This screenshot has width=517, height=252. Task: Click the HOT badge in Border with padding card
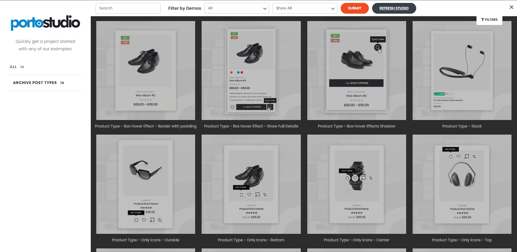click(x=125, y=38)
